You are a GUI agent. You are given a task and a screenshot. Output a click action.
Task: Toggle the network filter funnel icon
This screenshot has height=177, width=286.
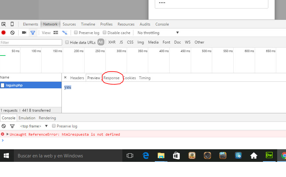(x=32, y=32)
